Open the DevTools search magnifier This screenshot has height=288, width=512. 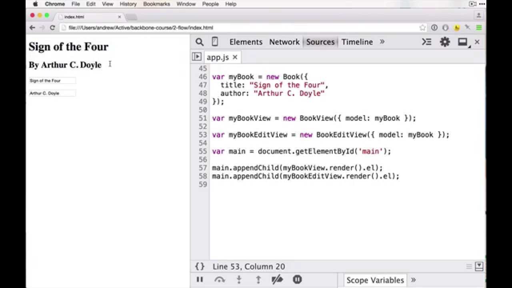pos(200,42)
